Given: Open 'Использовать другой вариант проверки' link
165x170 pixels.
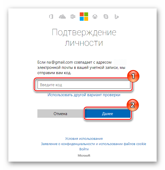Looking at the screenshot, I should [84, 95].
